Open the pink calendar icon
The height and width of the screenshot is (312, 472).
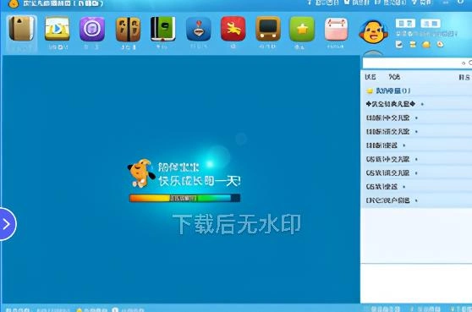click(337, 30)
